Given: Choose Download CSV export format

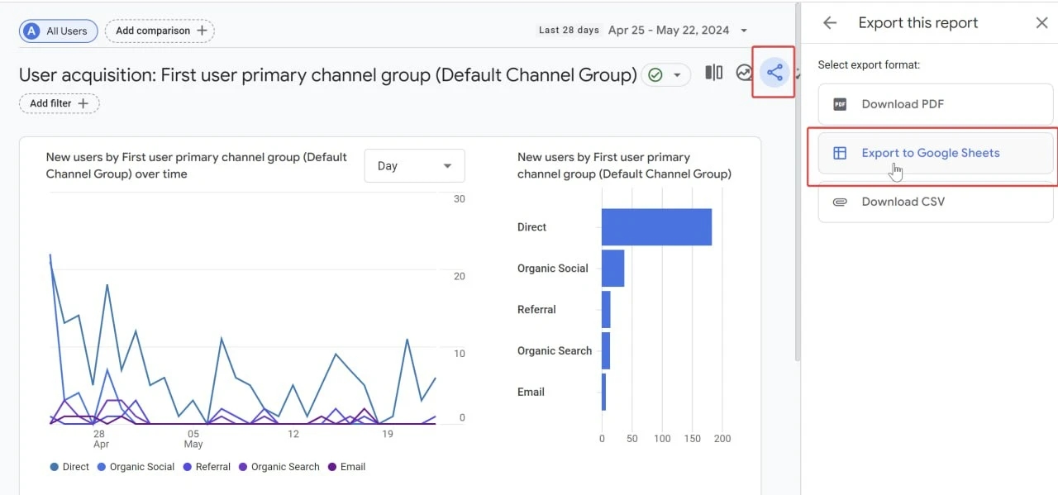Looking at the screenshot, I should (x=936, y=202).
